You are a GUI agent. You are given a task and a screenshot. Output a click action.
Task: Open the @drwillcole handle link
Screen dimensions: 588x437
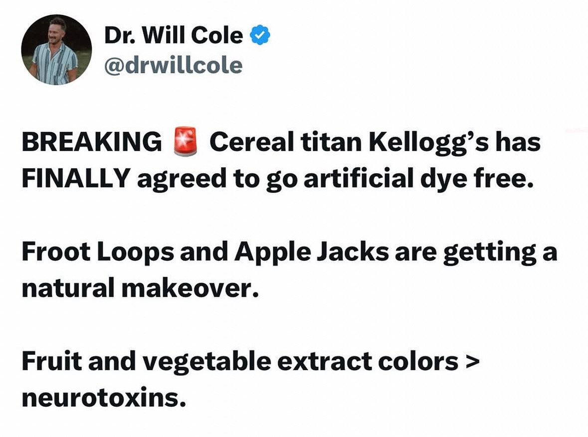pos(173,66)
